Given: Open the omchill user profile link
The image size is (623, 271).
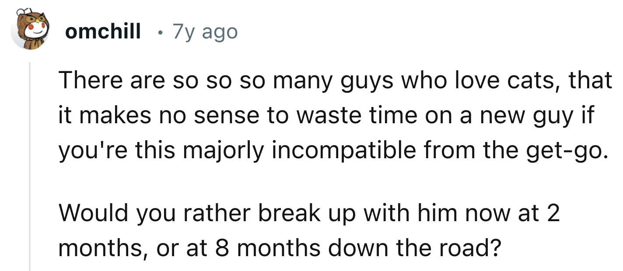Looking at the screenshot, I should [103, 31].
